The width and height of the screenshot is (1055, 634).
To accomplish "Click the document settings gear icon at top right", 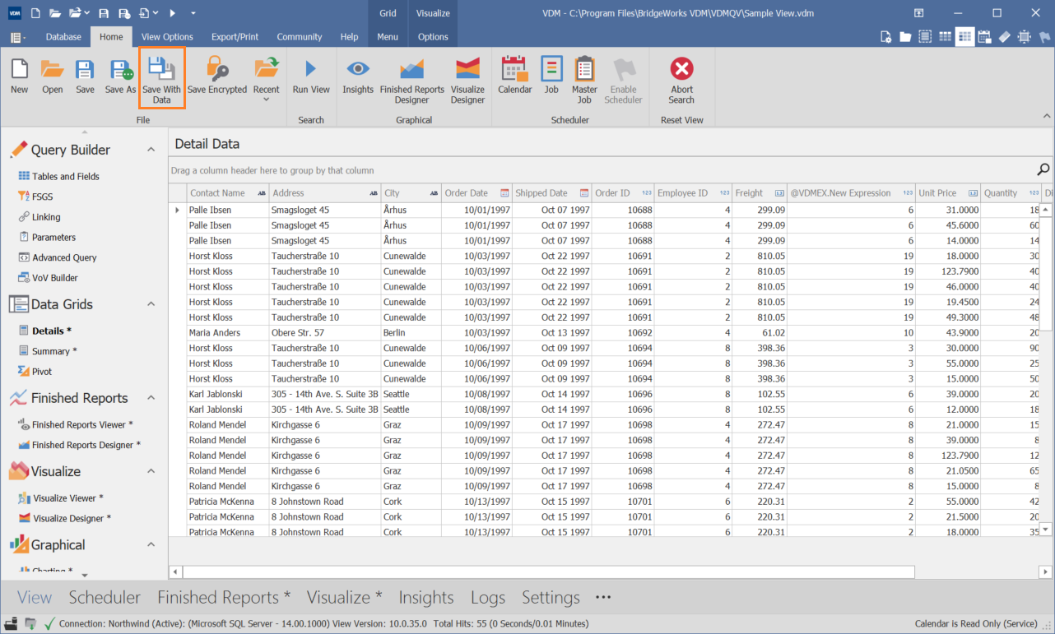I will [x=885, y=37].
